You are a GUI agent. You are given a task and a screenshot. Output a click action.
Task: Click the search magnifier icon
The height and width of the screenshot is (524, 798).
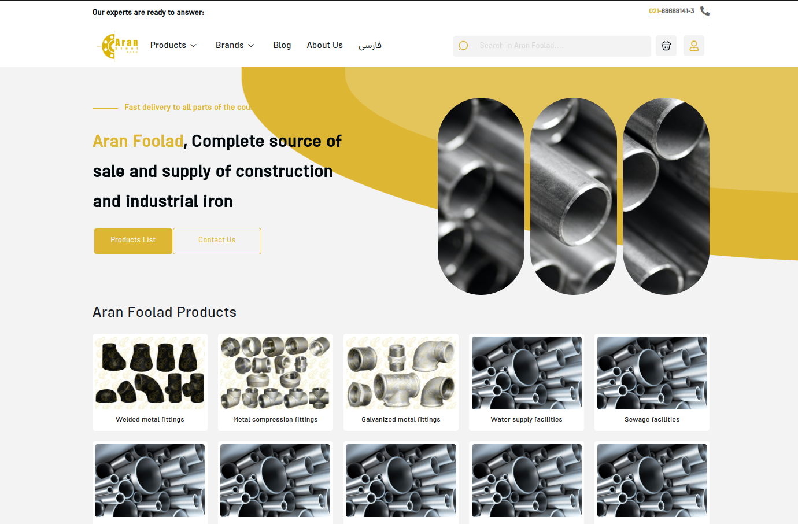pos(463,46)
